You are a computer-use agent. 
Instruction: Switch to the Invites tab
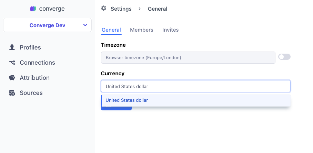click(170, 30)
